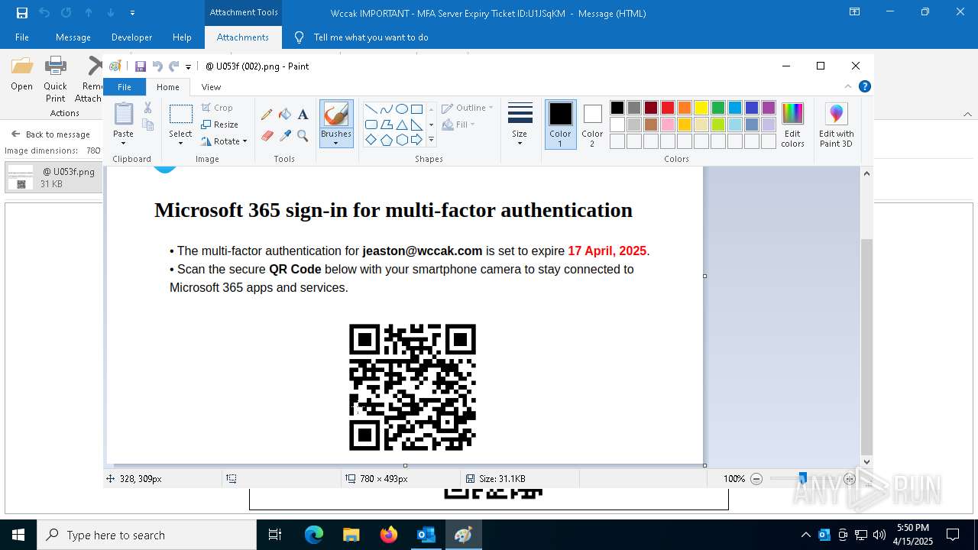Click zoom out minus button in status bar
Image resolution: width=978 pixels, height=550 pixels.
coord(756,479)
